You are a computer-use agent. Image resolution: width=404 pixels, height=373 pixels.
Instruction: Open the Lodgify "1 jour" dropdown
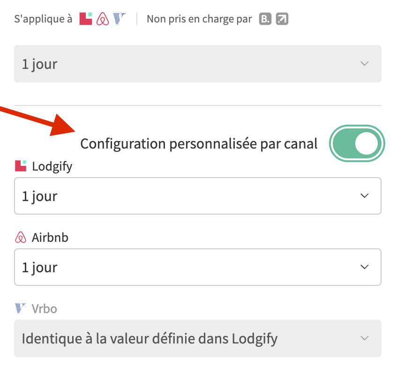click(197, 196)
